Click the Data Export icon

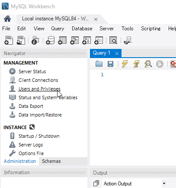(x=13, y=106)
